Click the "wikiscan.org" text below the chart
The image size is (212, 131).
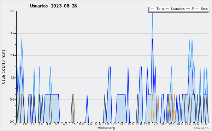(106, 128)
